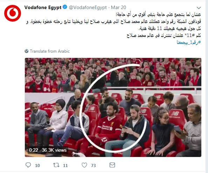Like the tweet with the heart icon
The height and width of the screenshot is (173, 208).
click(84, 165)
